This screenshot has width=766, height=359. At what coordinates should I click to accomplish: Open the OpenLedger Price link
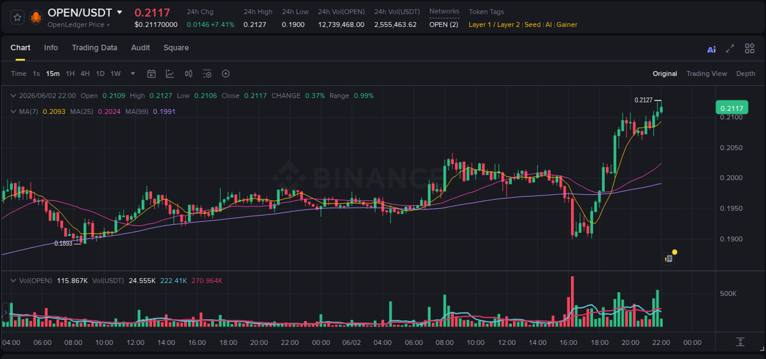[x=79, y=25]
